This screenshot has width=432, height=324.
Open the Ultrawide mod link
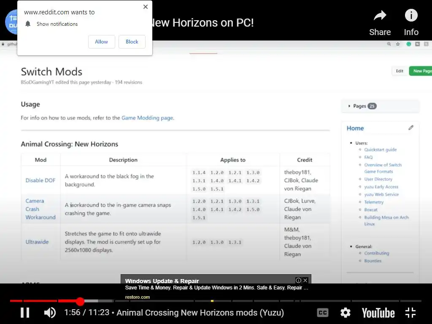[x=37, y=242]
